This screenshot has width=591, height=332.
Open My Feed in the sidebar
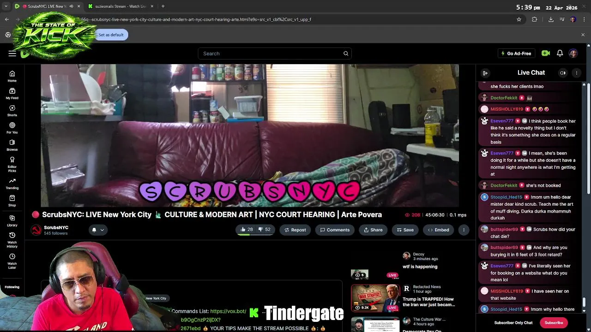click(12, 94)
